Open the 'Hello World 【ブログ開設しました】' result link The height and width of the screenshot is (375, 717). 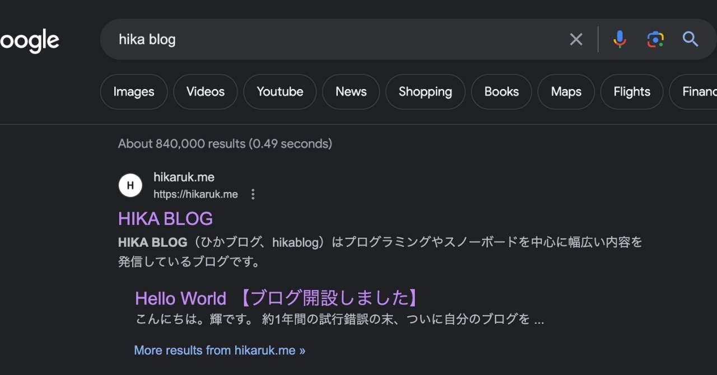[277, 298]
